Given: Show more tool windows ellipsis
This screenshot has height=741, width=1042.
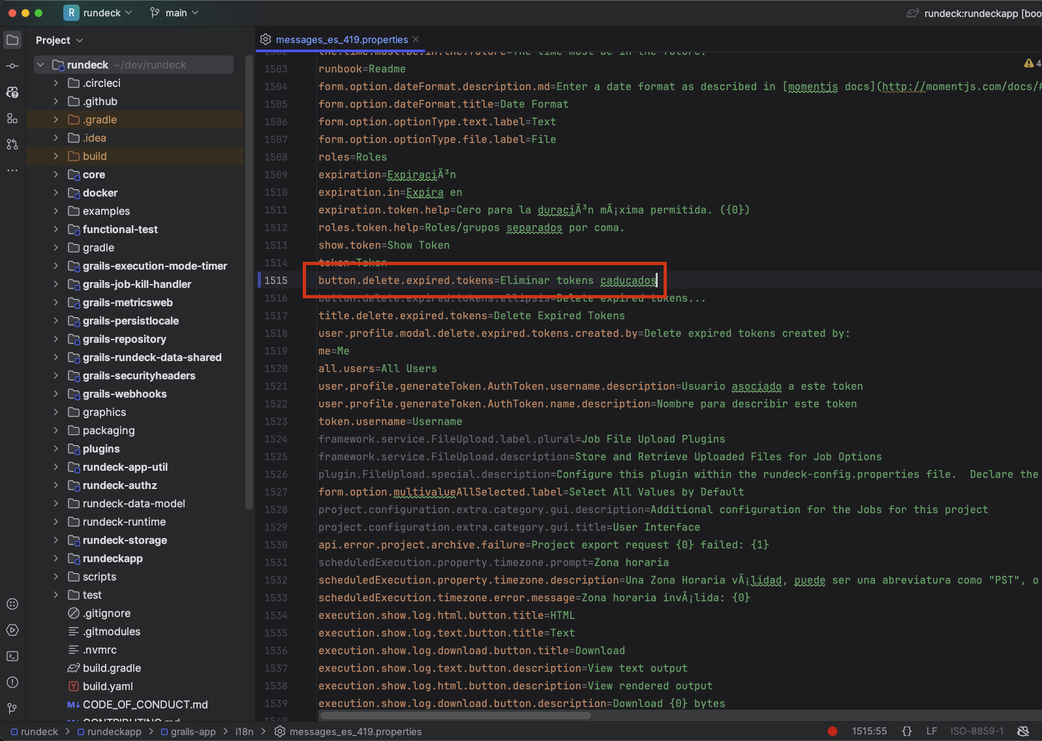Looking at the screenshot, I should coord(12,170).
